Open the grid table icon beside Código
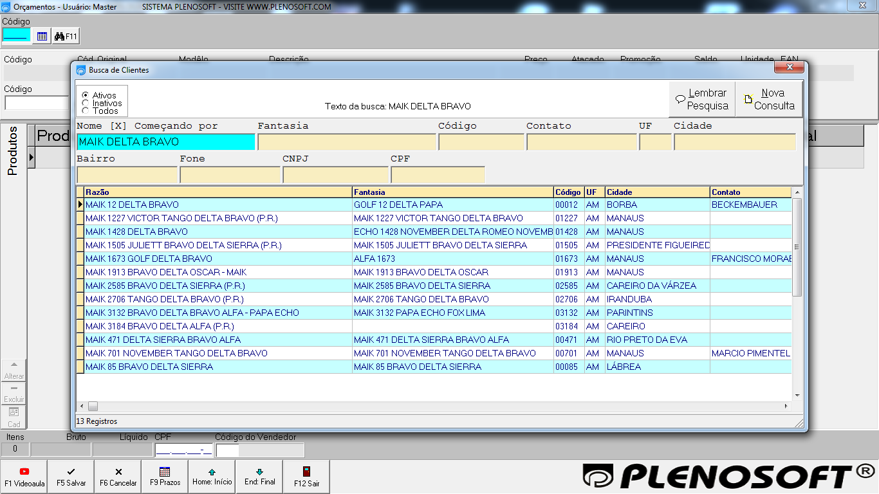Viewport: 879px width, 494px height. coord(42,37)
